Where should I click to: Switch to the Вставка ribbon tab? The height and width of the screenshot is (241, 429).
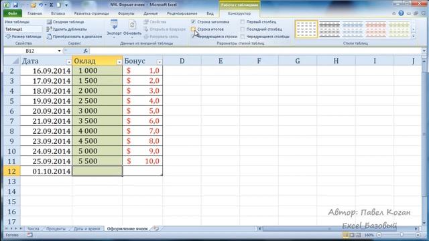[x=58, y=13]
